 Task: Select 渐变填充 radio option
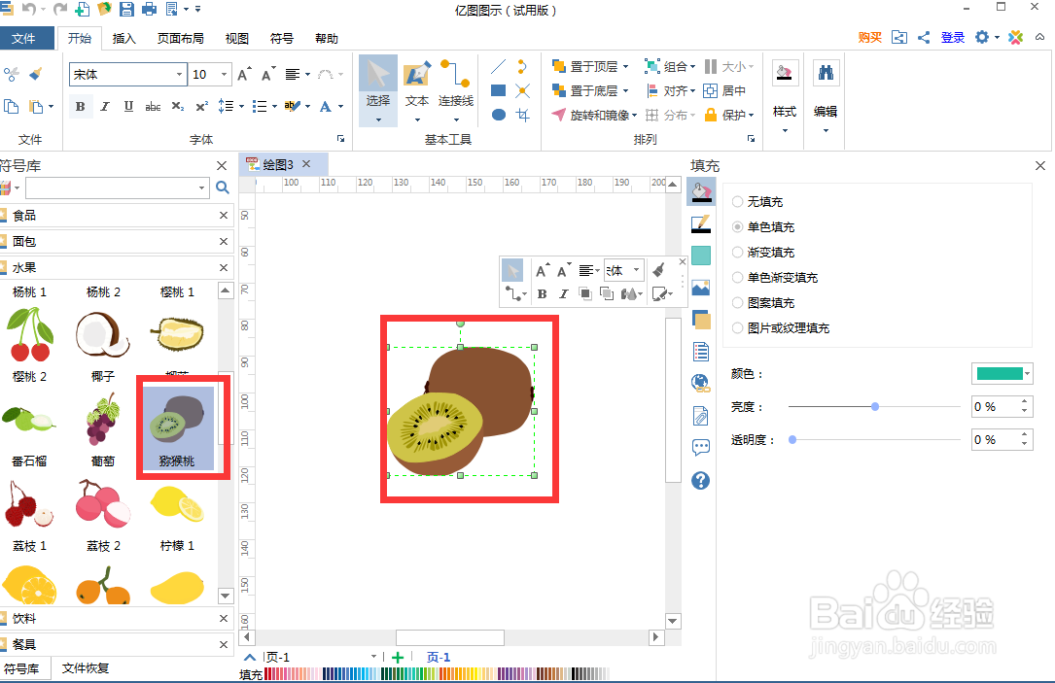[x=737, y=252]
